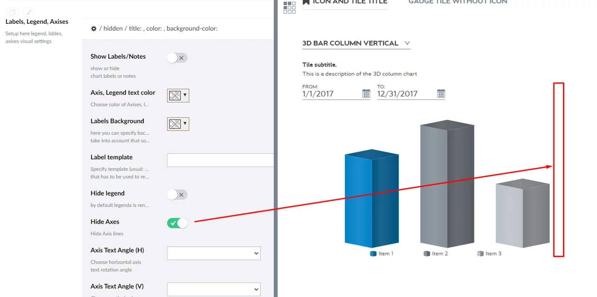Viewport: 597px width, 297px height.
Task: Pick the Axis, Legend text color swatch
Action: click(178, 95)
